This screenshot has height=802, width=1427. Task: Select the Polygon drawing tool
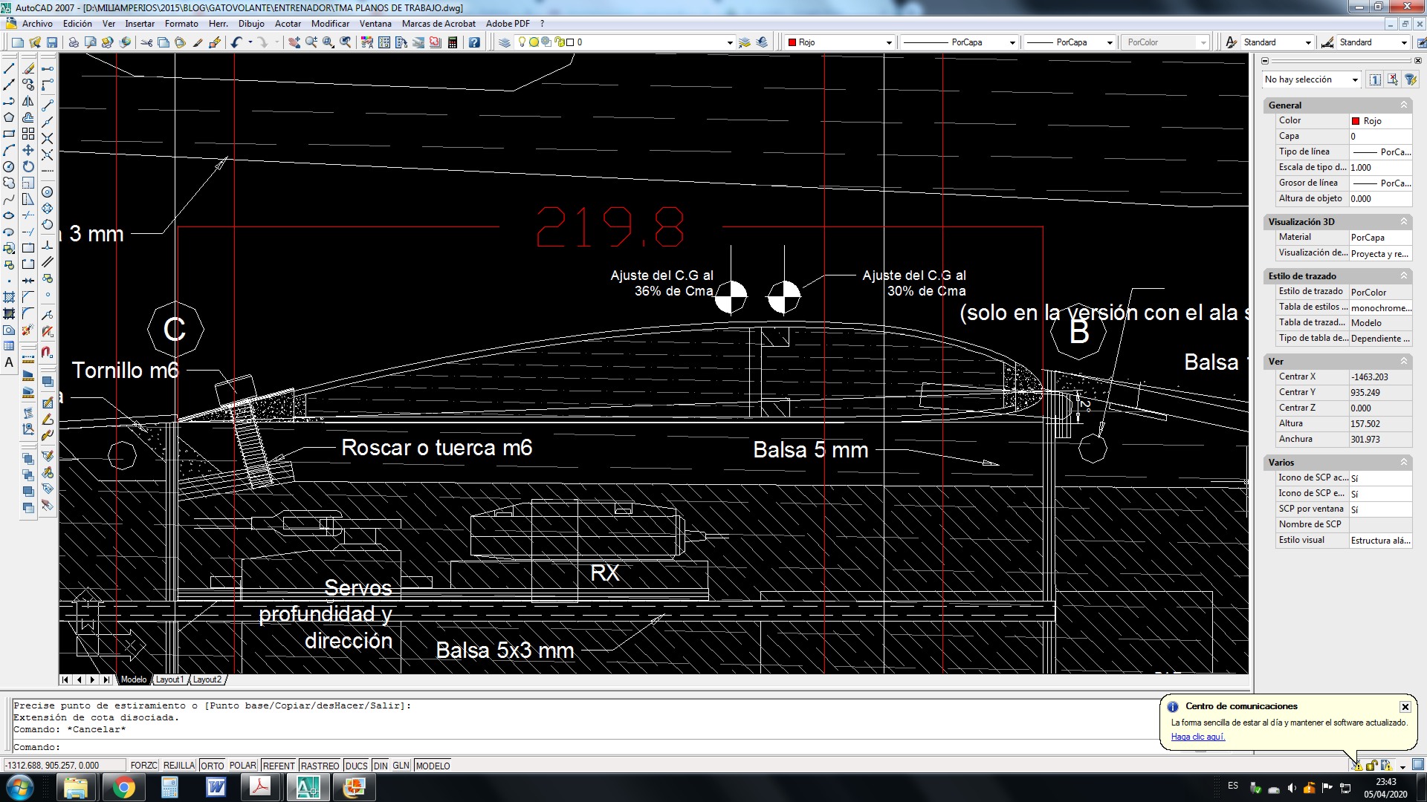(x=9, y=117)
